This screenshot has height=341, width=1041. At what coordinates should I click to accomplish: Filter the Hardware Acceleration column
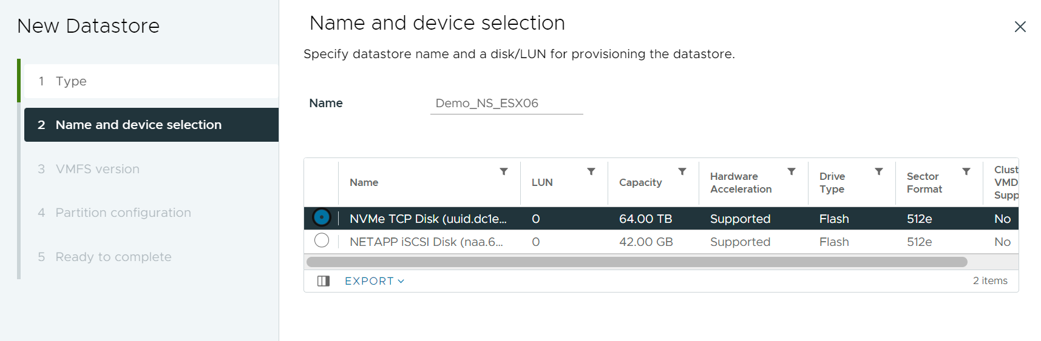click(x=792, y=171)
